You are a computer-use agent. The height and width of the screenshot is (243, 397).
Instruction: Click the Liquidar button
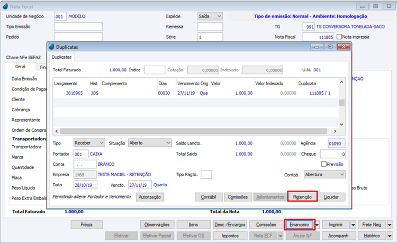click(x=331, y=197)
